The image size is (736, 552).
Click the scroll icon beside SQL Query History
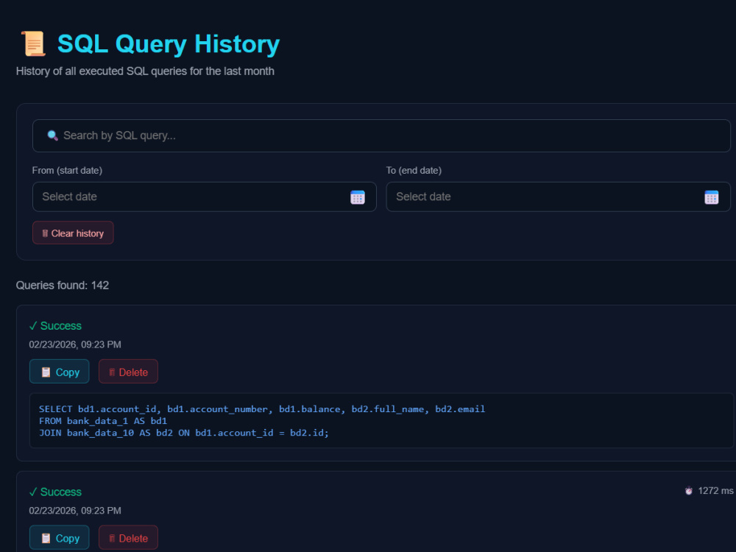click(x=33, y=43)
